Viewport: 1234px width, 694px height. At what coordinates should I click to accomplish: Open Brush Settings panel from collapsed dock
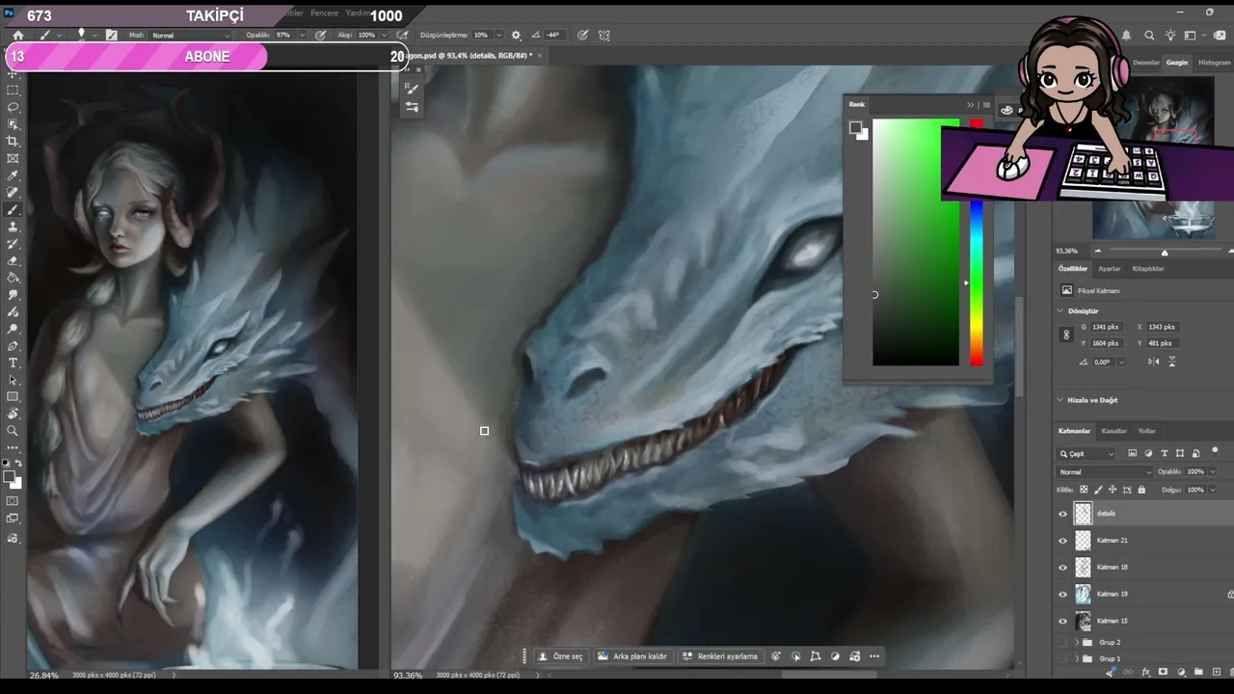pyautogui.click(x=412, y=89)
